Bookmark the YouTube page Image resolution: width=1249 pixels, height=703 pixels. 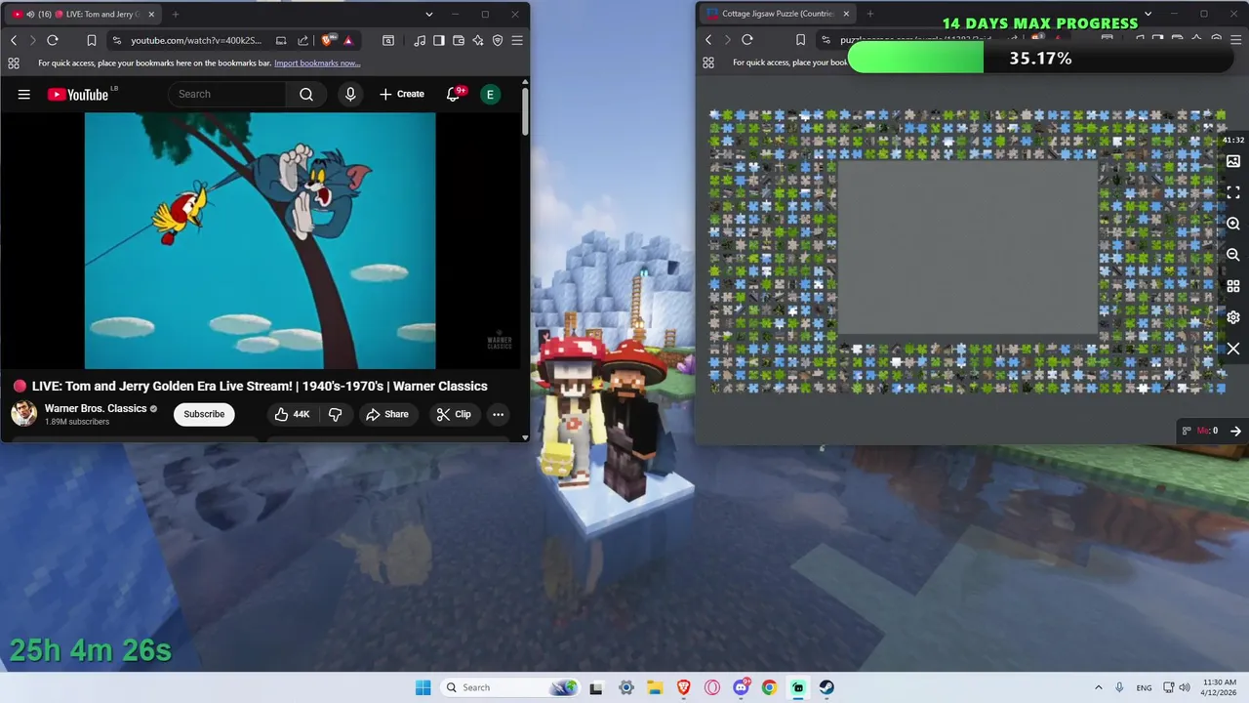pos(91,40)
